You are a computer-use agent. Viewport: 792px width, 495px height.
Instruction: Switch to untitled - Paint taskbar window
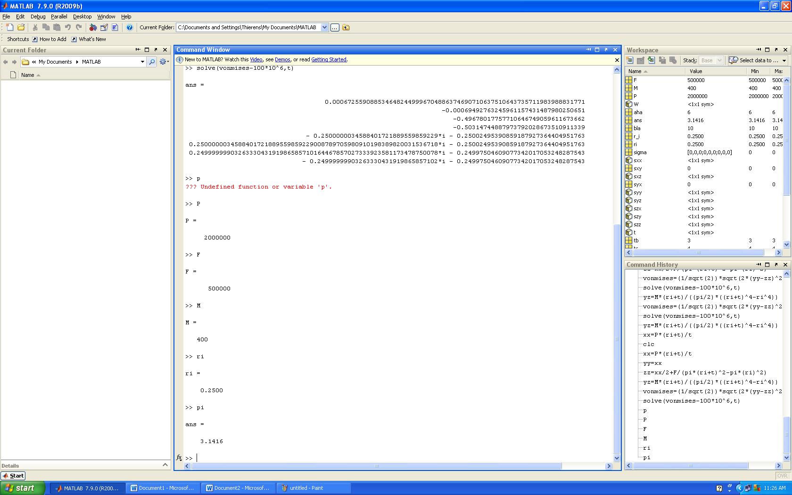click(314, 488)
